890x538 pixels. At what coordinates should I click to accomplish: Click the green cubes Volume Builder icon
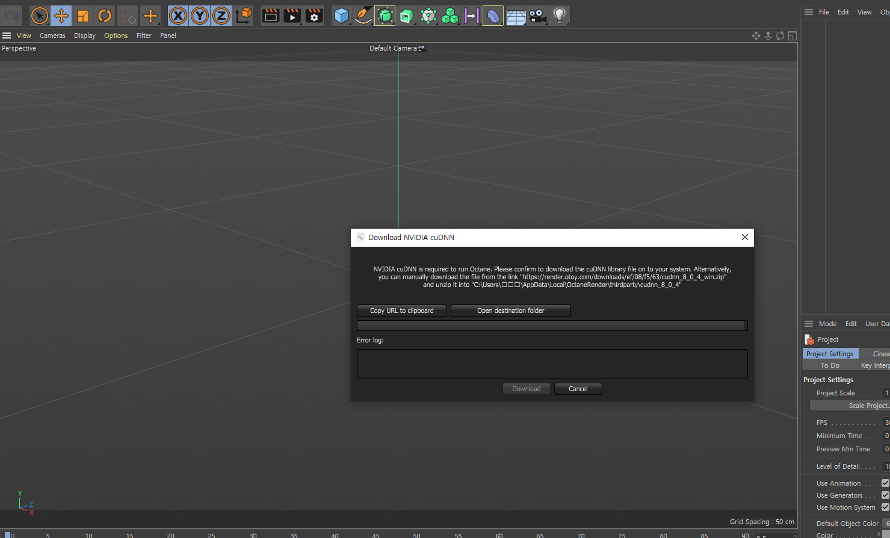pyautogui.click(x=450, y=16)
